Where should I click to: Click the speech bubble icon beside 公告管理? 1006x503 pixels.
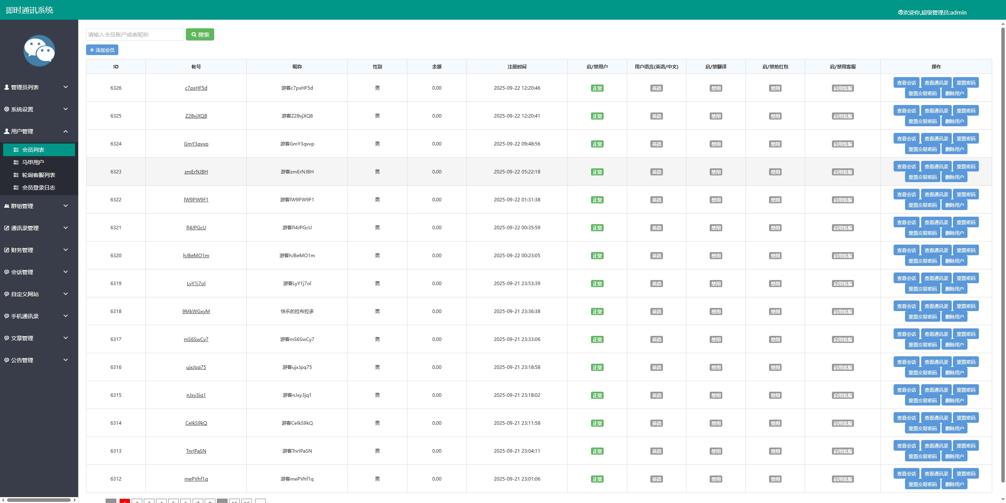tap(7, 360)
